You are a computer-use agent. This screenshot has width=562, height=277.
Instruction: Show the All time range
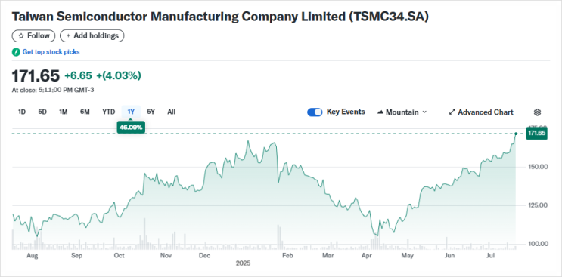coord(172,112)
